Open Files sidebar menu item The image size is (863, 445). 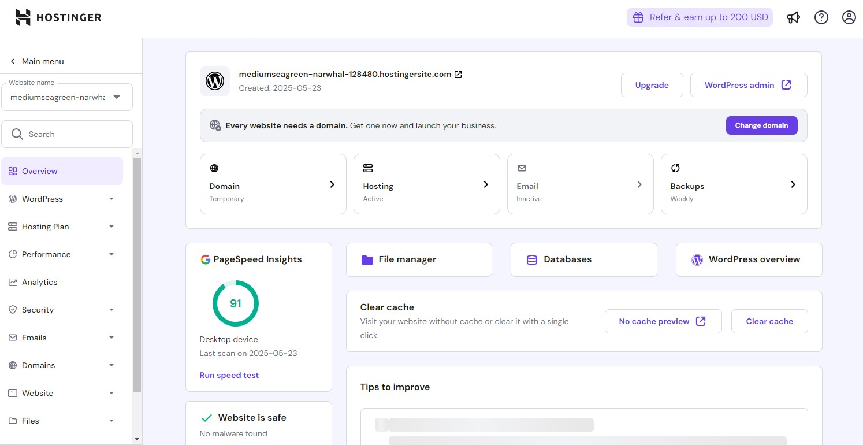point(62,421)
